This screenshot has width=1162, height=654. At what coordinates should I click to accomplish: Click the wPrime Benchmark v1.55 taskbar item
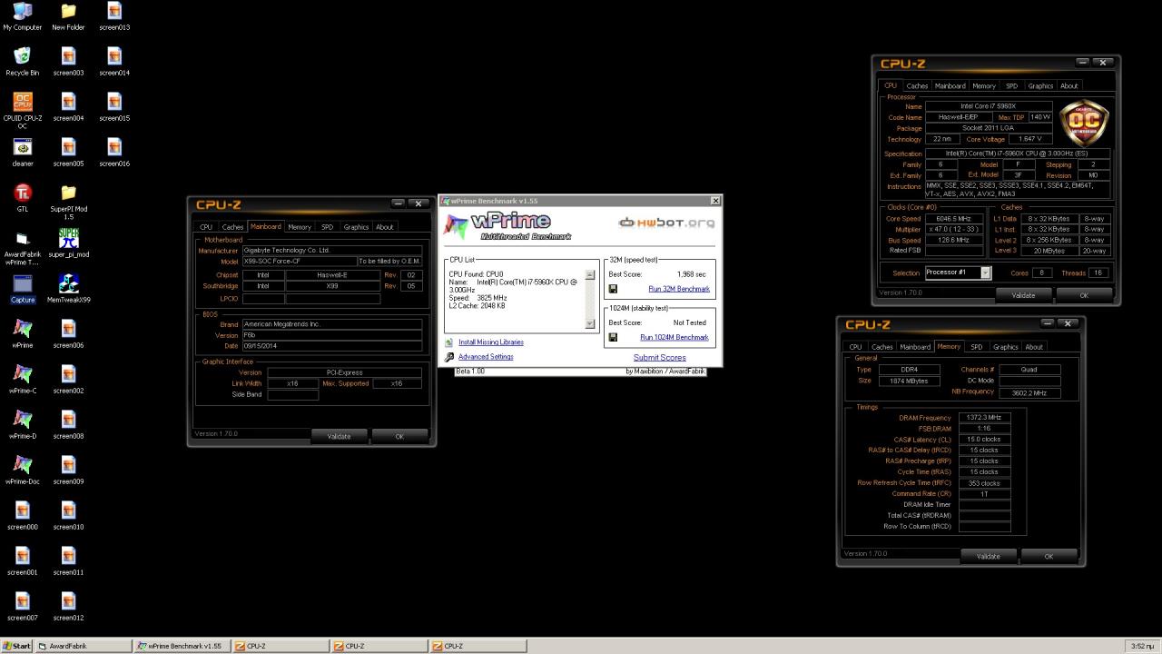pos(180,646)
